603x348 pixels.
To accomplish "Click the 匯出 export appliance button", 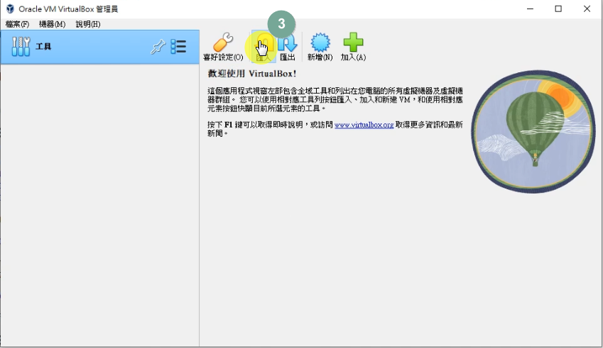I will tap(288, 47).
